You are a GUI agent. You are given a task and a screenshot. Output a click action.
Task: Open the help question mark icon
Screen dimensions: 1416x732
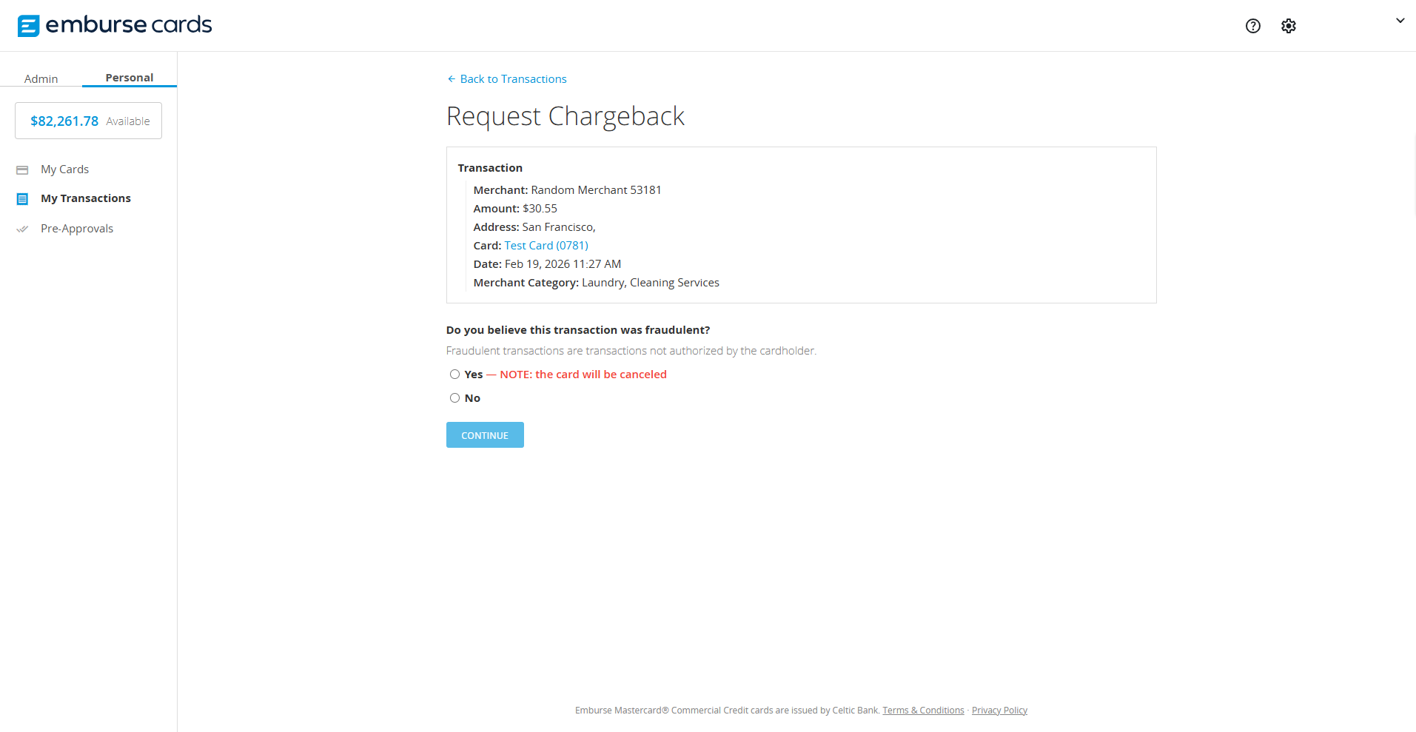pyautogui.click(x=1252, y=26)
